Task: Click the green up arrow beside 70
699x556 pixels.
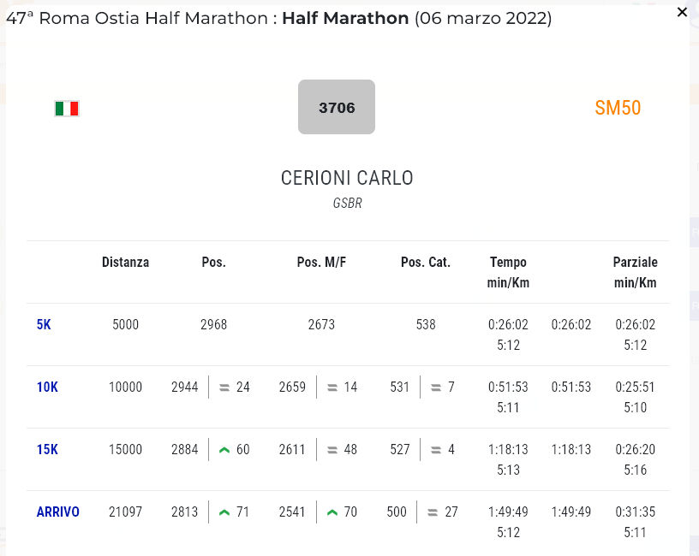Action: click(x=332, y=512)
